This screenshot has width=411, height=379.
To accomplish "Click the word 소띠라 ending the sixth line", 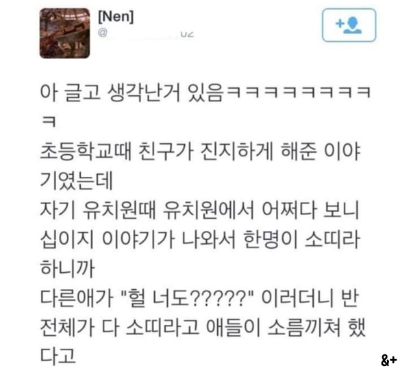I will (x=332, y=239).
